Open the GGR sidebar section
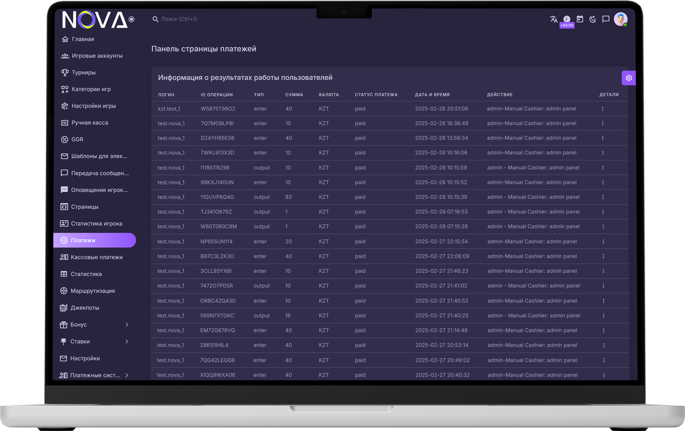 [x=77, y=139]
